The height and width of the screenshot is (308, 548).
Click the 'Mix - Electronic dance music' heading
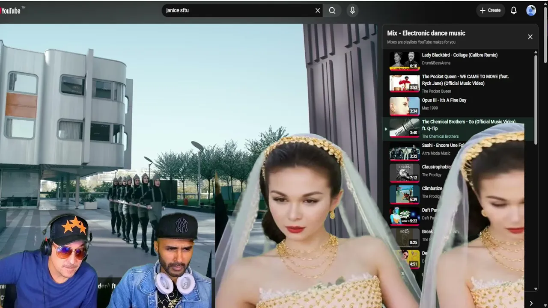426,33
